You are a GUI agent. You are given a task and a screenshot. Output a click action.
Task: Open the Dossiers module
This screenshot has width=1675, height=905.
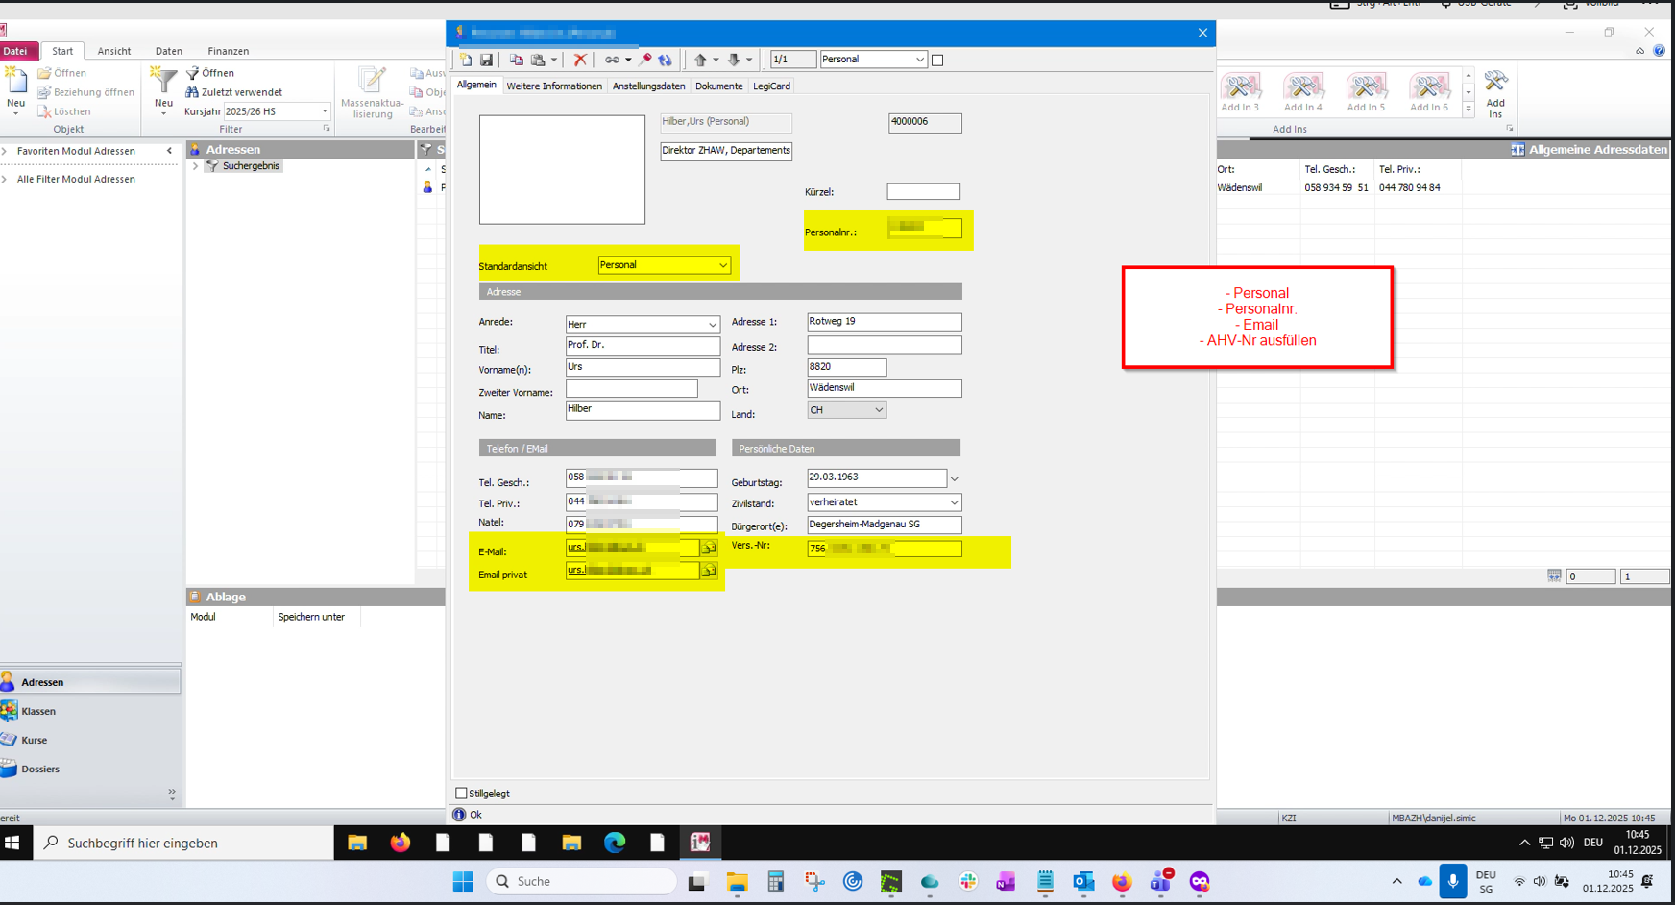pos(40,769)
